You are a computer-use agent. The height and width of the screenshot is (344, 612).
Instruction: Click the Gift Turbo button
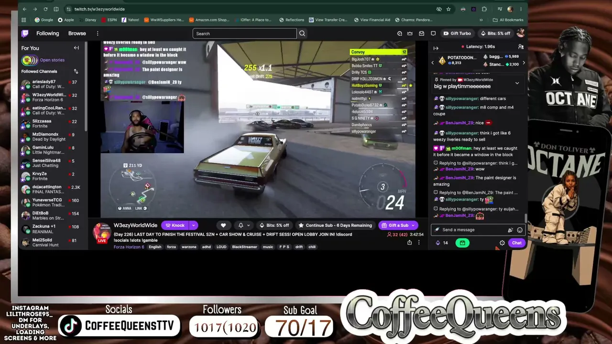[x=458, y=33]
